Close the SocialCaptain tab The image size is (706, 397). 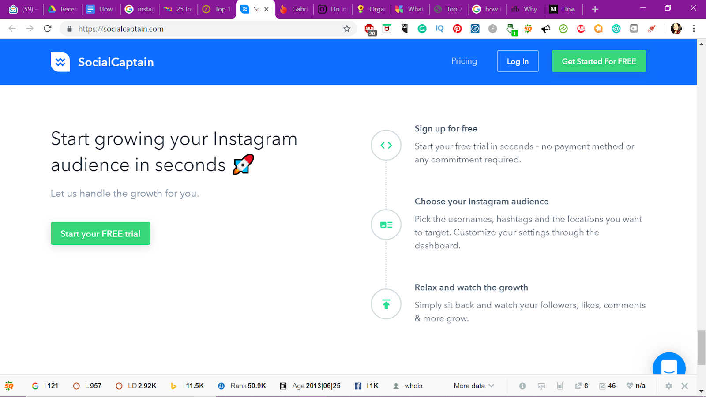[267, 9]
